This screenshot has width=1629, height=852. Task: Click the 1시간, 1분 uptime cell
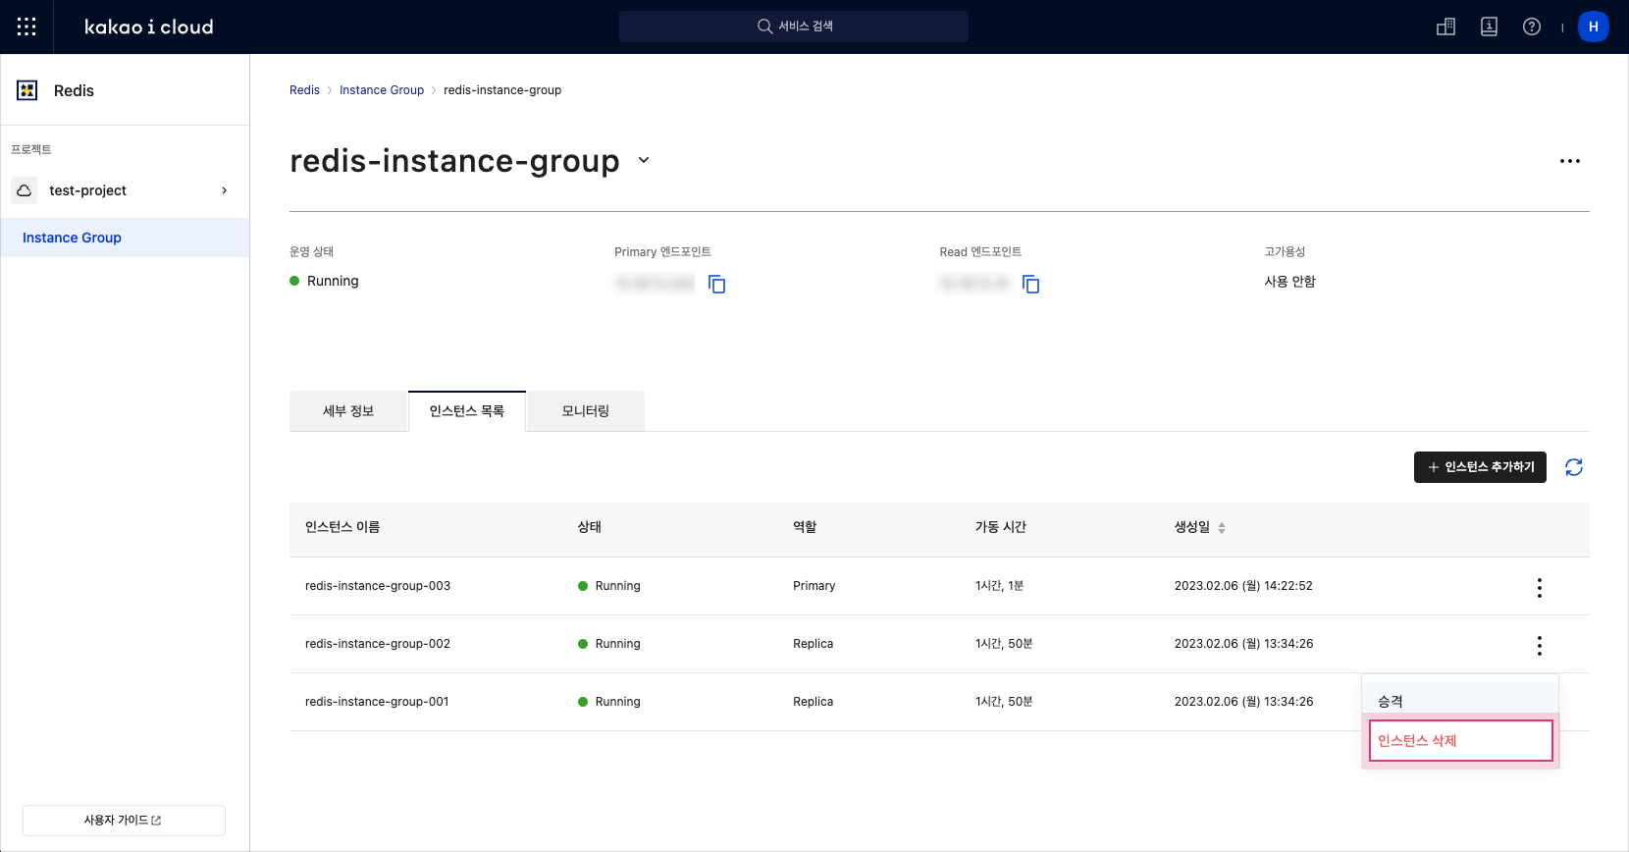(x=1000, y=586)
